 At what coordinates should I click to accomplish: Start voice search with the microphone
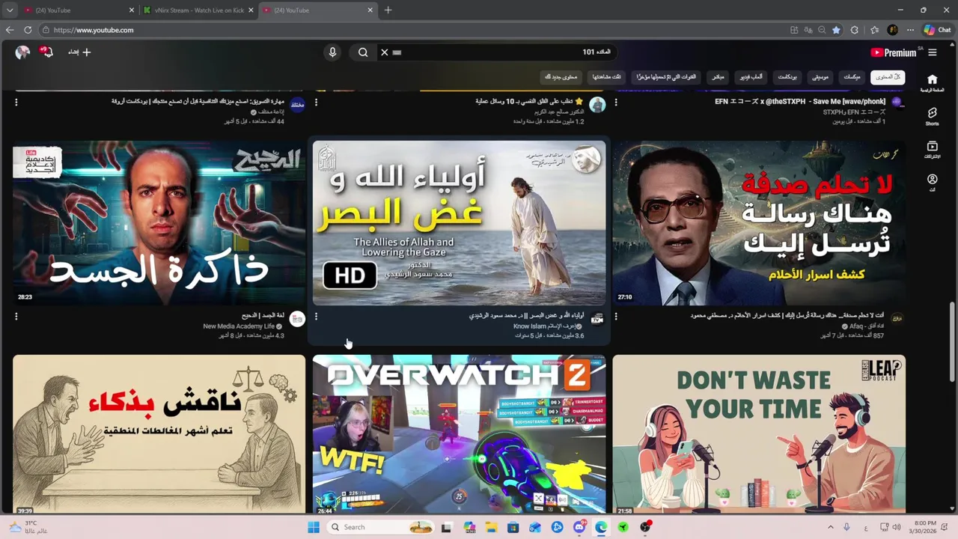tap(332, 52)
